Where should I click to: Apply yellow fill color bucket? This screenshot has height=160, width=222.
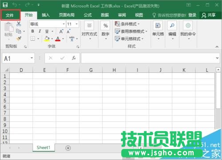[47, 39]
